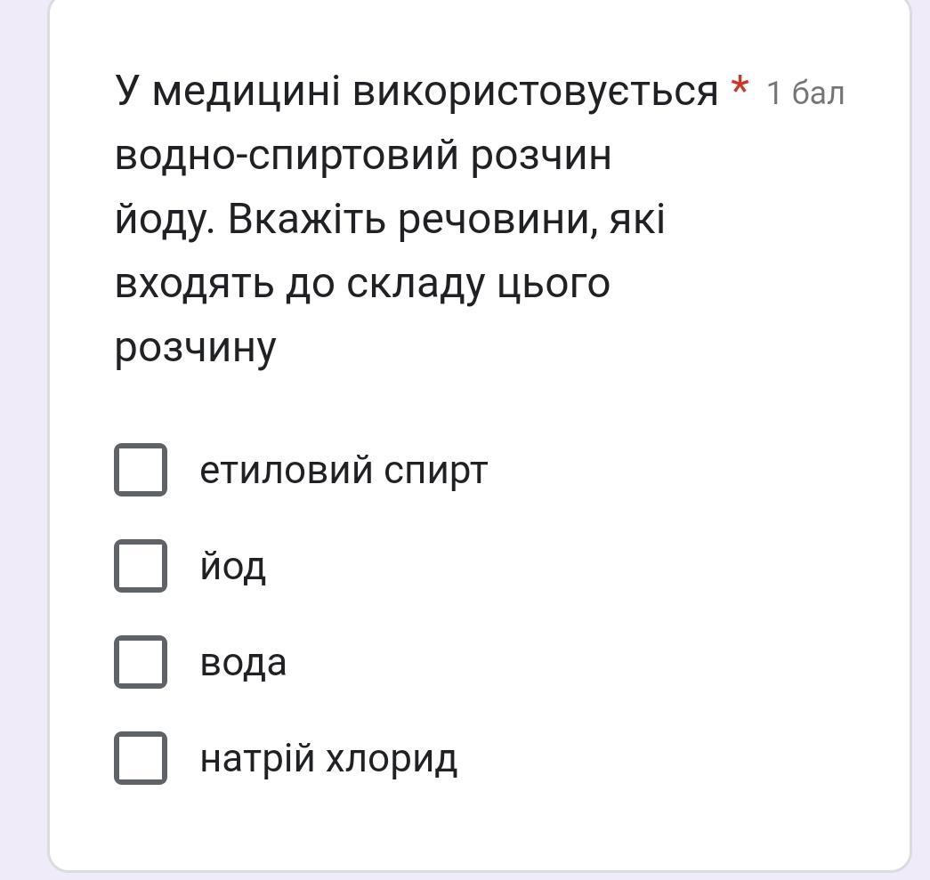The height and width of the screenshot is (880, 930).
Task: Check the 'етиловий спирт' checkbox
Action: (141, 470)
